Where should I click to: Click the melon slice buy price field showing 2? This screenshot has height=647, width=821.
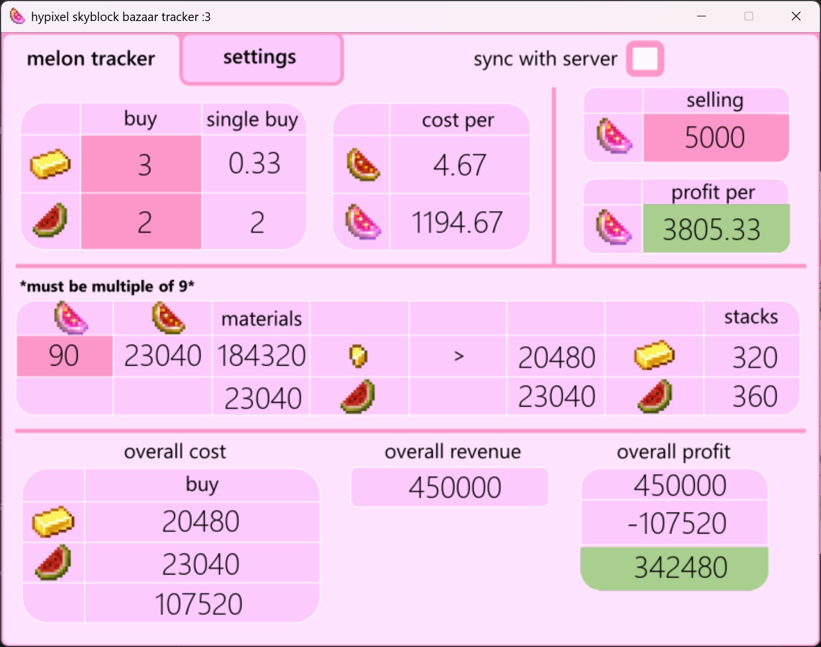(x=141, y=222)
